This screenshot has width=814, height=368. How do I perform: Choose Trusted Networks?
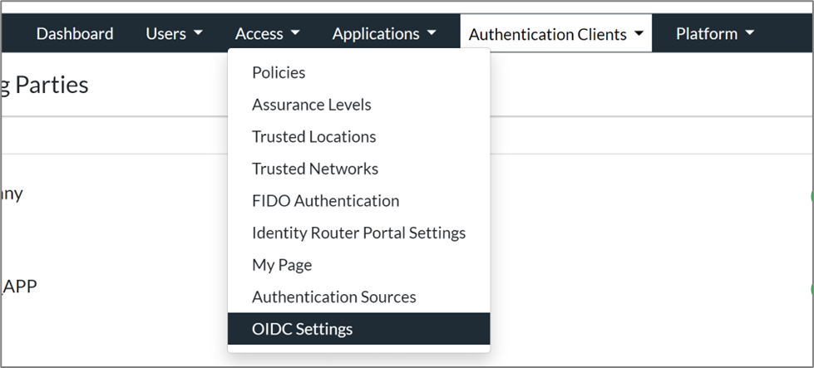click(314, 169)
